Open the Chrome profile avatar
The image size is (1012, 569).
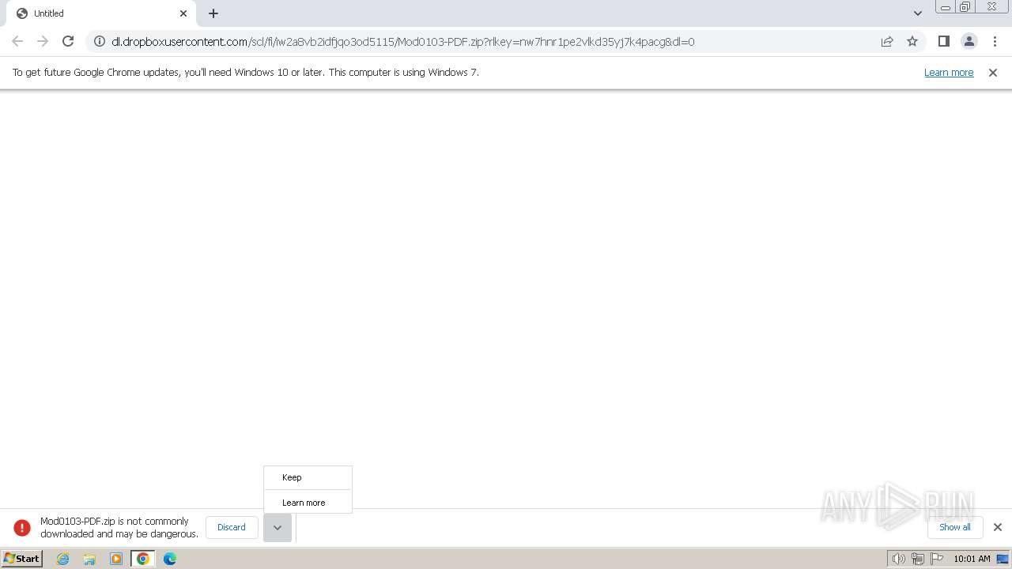click(969, 41)
